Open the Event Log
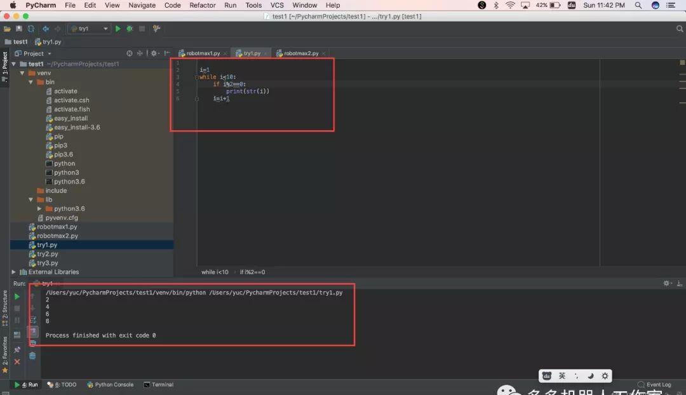Viewport: 686px width, 395px height. pyautogui.click(x=654, y=384)
